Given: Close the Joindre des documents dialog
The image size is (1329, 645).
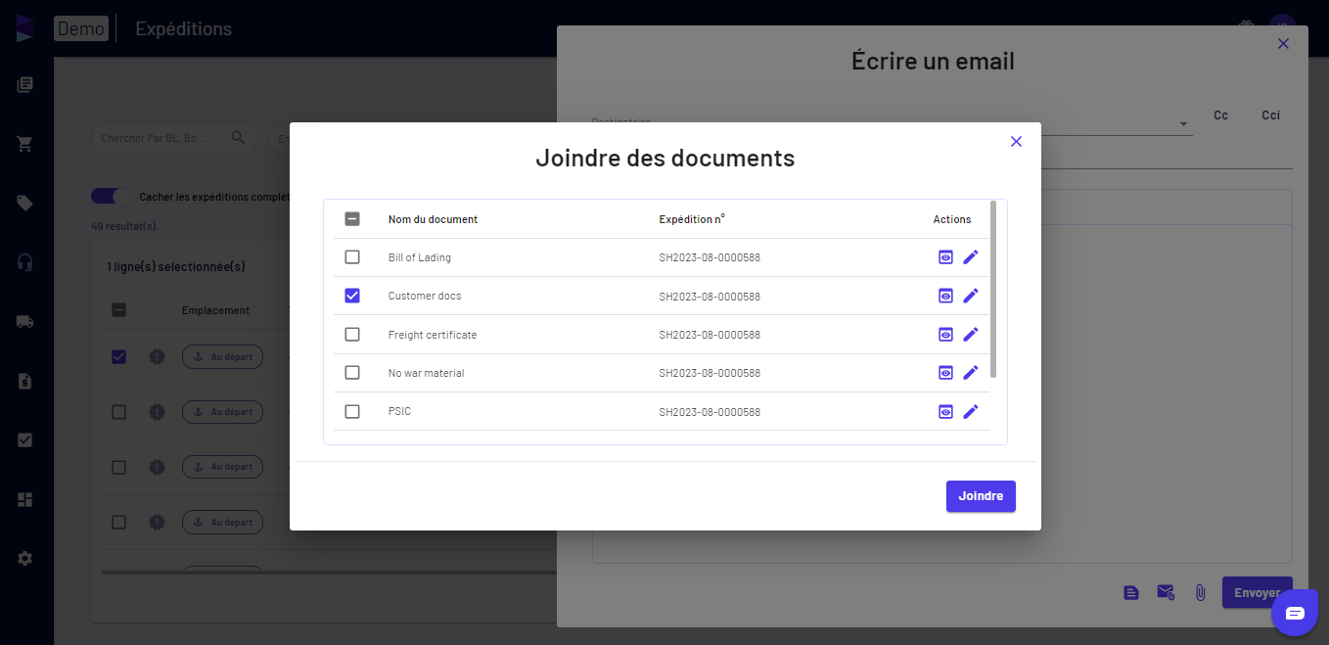Looking at the screenshot, I should point(1016,142).
